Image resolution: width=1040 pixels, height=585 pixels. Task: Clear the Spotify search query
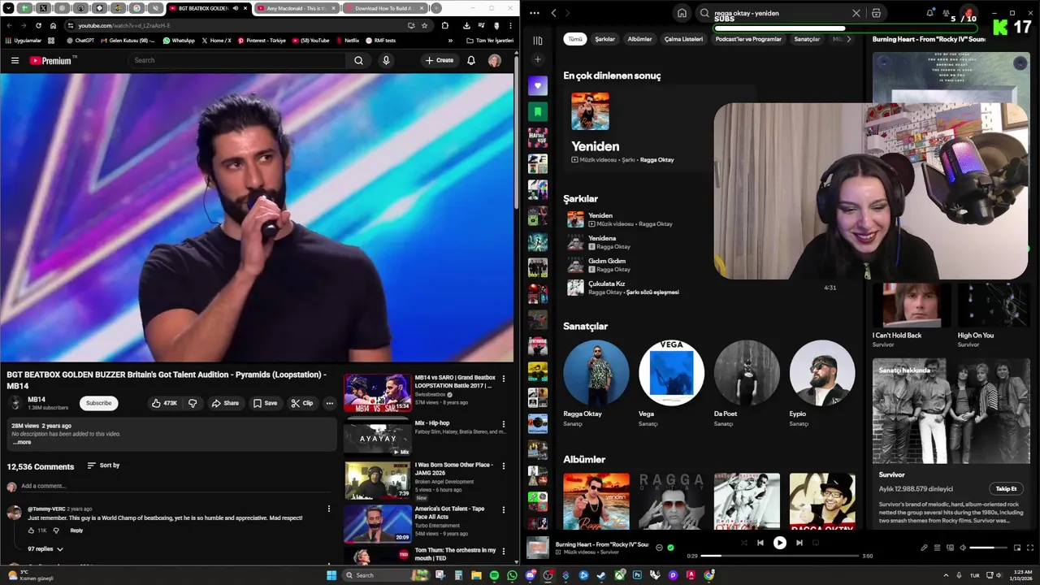(856, 13)
